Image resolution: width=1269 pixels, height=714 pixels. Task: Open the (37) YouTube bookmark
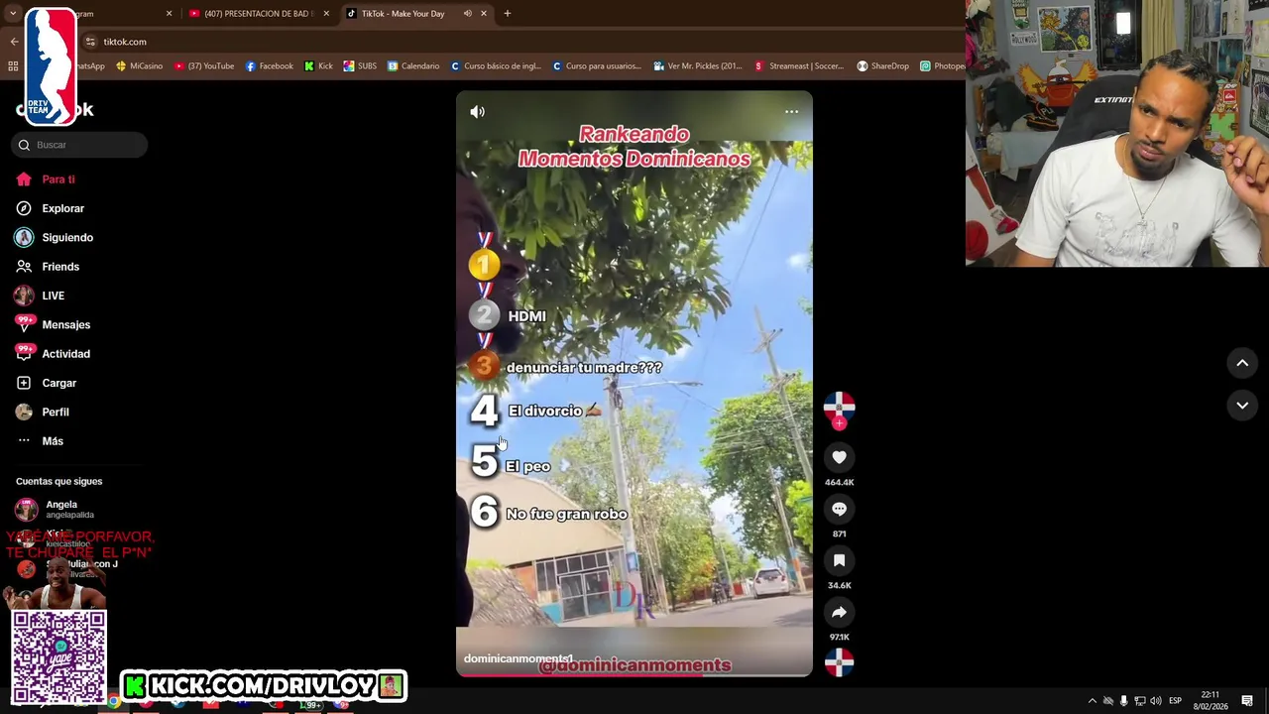click(204, 66)
